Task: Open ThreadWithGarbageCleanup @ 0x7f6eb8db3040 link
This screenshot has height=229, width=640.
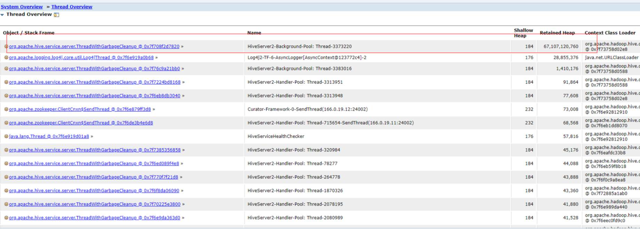Action: pyautogui.click(x=94, y=96)
